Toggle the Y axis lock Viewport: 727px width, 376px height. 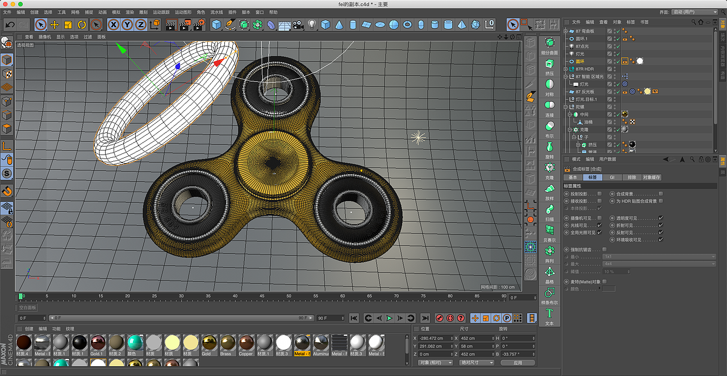coord(127,24)
